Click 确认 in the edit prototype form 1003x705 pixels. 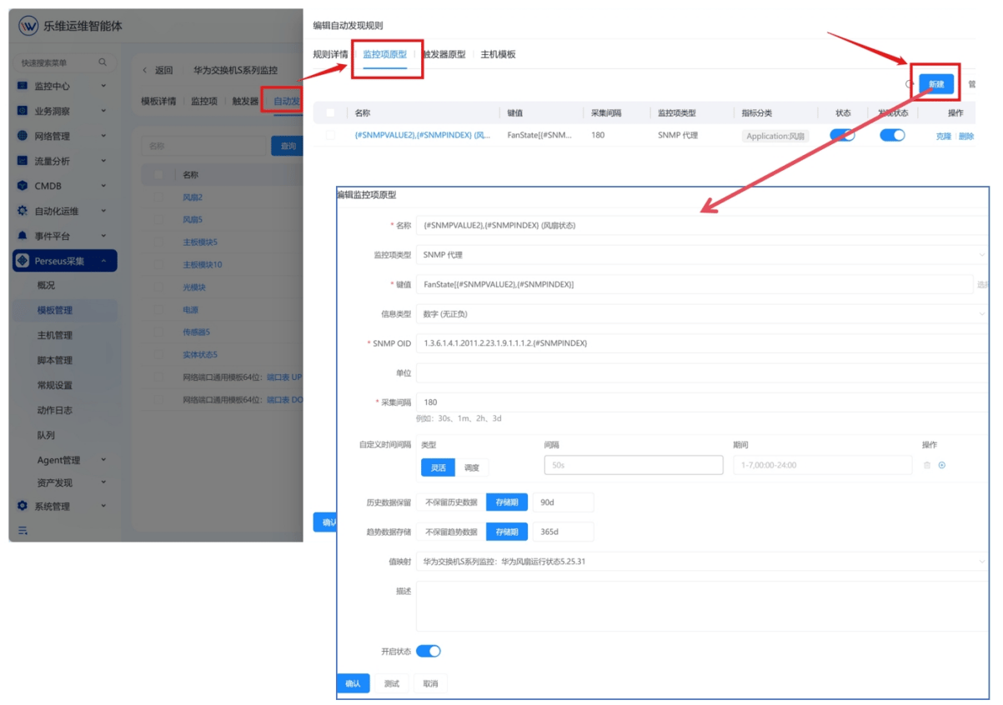[353, 683]
